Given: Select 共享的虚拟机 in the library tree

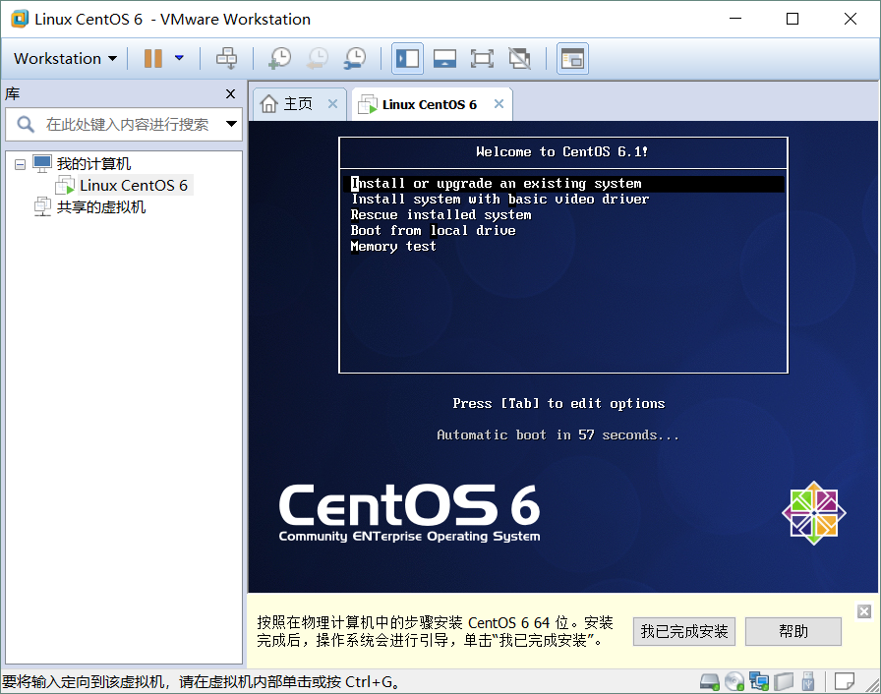Looking at the screenshot, I should tap(101, 207).
